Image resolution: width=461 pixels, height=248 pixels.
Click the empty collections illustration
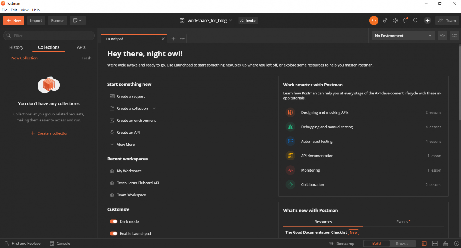click(49, 85)
